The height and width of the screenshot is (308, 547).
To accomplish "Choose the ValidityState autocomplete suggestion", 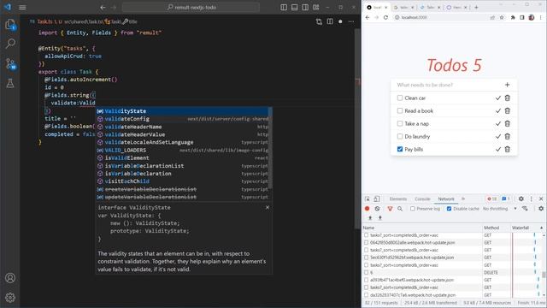I will [x=183, y=111].
